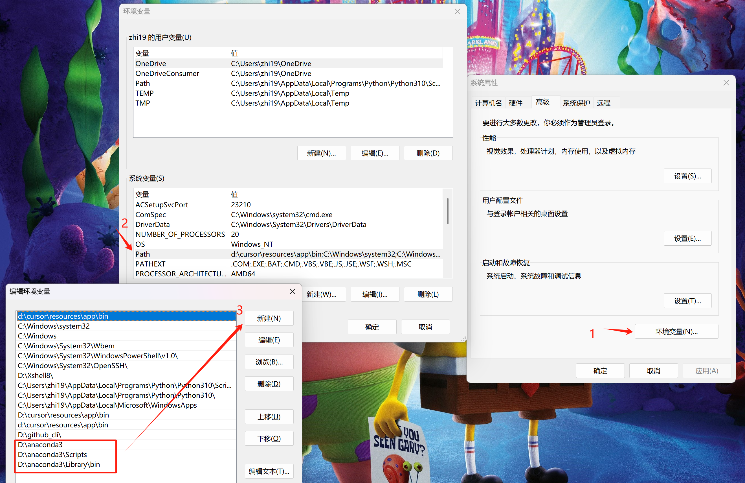Image resolution: width=745 pixels, height=483 pixels.
Task: Close the 环境变量 window
Action: (x=457, y=11)
